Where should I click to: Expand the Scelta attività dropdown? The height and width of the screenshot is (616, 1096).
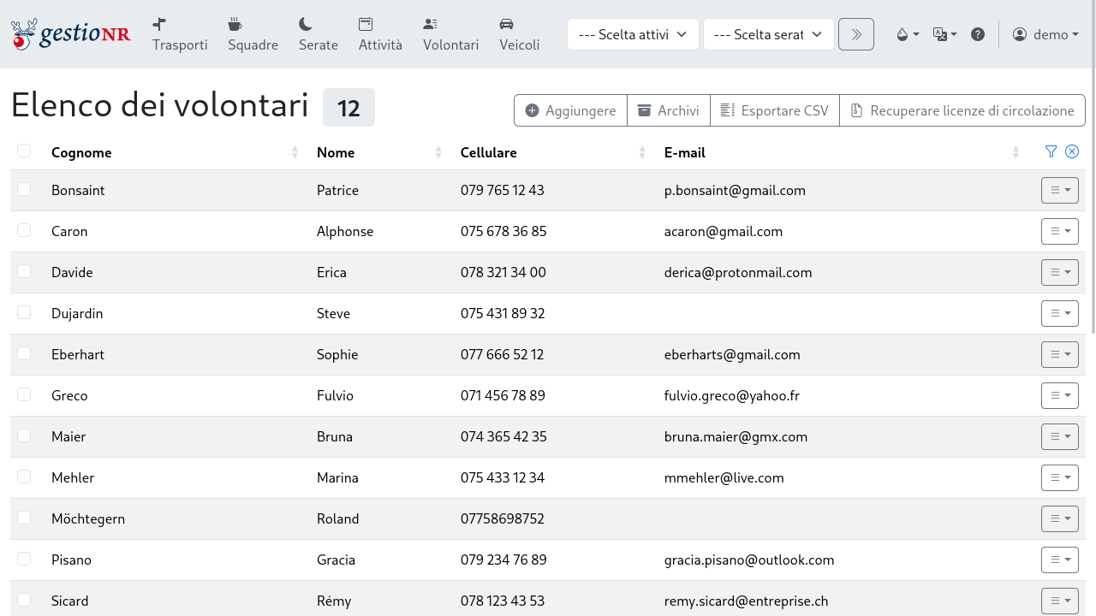tap(633, 34)
